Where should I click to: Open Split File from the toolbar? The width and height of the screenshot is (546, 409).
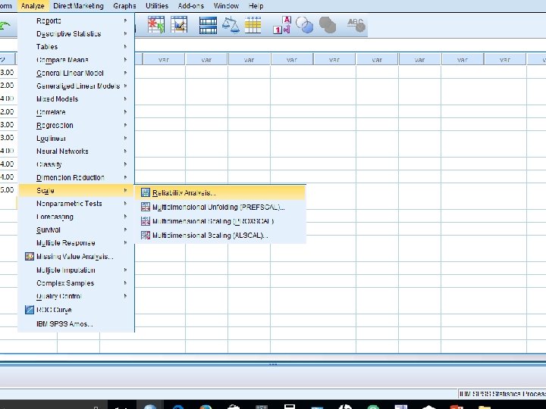click(x=208, y=25)
